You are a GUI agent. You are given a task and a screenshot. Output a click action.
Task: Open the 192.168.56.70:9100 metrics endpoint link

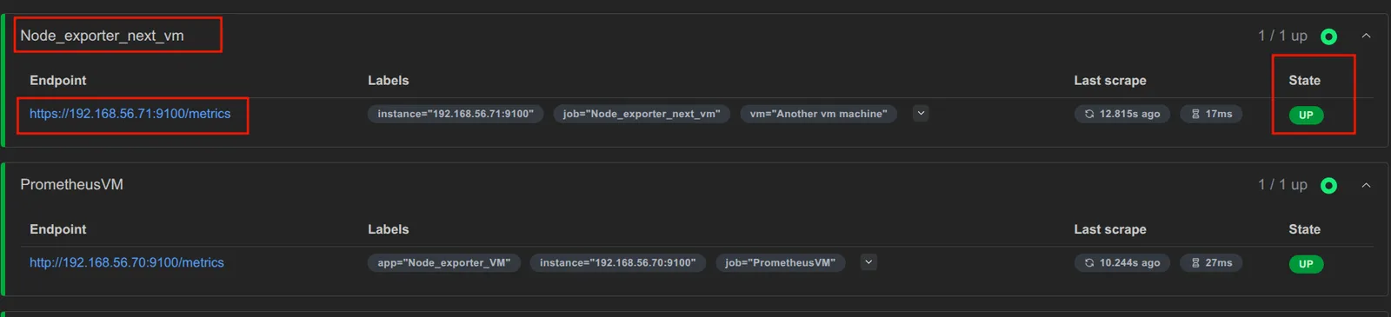click(127, 262)
